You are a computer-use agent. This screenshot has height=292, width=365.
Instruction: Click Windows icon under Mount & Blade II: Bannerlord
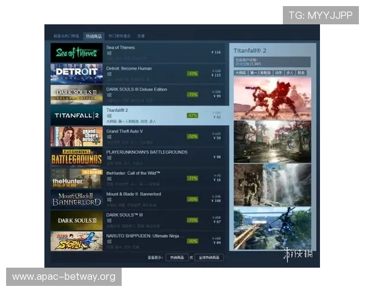tap(109, 200)
